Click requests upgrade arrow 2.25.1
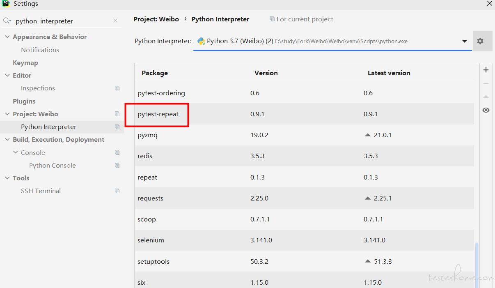The width and height of the screenshot is (495, 288). pyautogui.click(x=368, y=198)
